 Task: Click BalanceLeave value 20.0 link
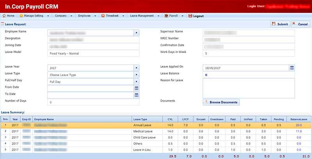(x=299, y=125)
